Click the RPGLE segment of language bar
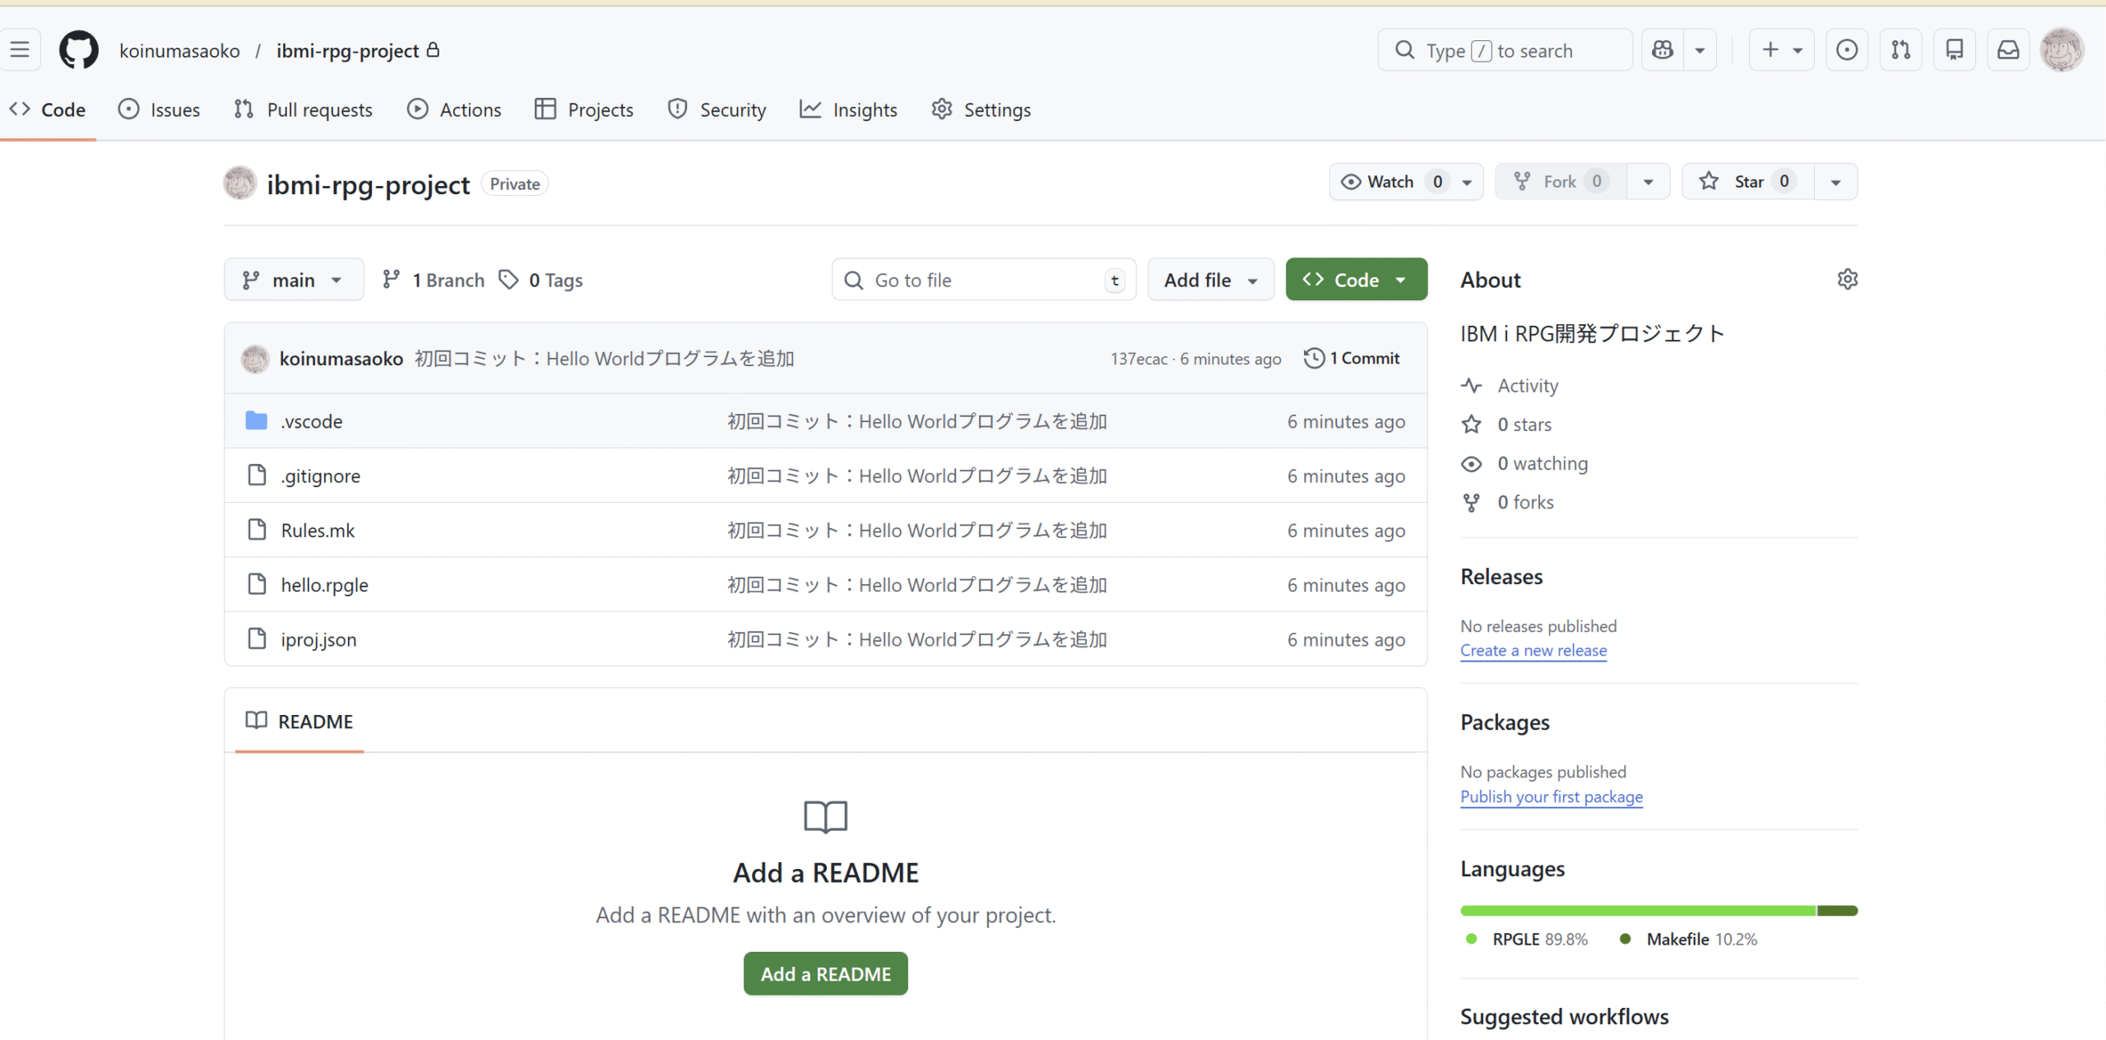 (x=1637, y=911)
